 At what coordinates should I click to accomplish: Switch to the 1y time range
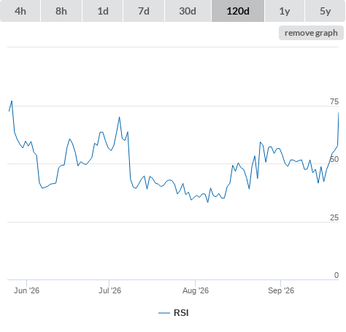pyautogui.click(x=285, y=11)
